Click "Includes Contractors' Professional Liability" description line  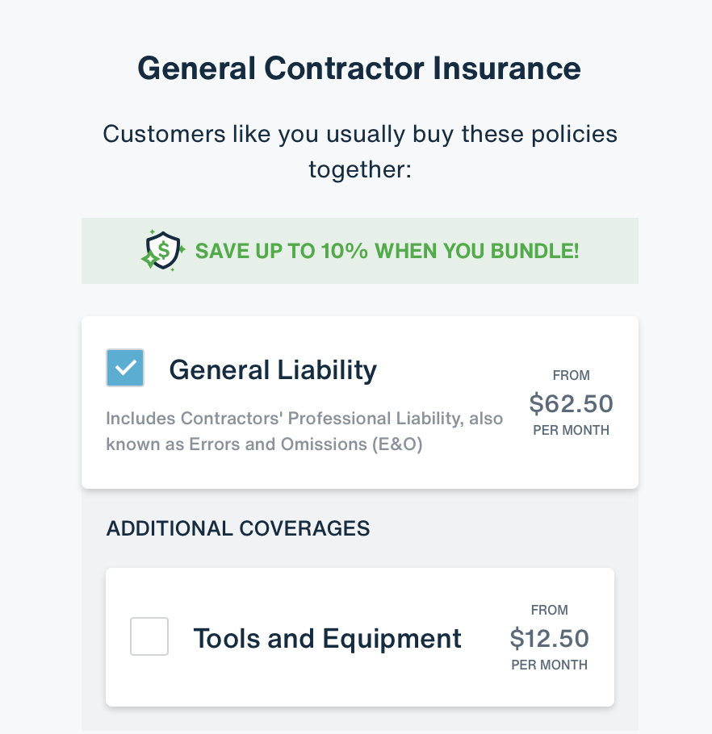(x=304, y=419)
